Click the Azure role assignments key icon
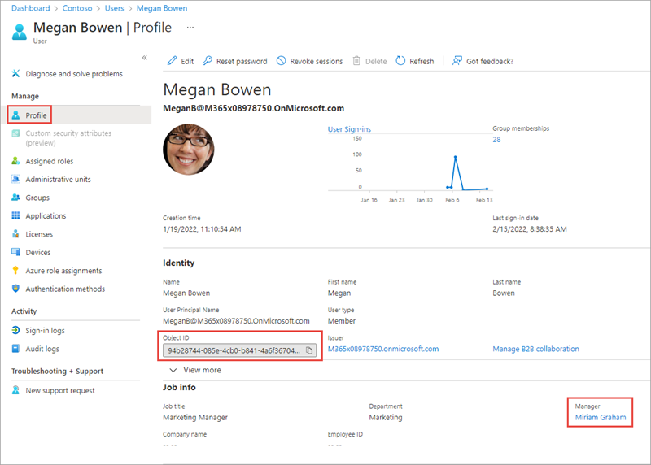Viewport: 651px width, 465px height. coord(15,270)
